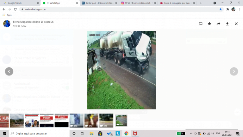Select the 0:18 video thumbnail
The image size is (243, 137).
tap(106, 121)
